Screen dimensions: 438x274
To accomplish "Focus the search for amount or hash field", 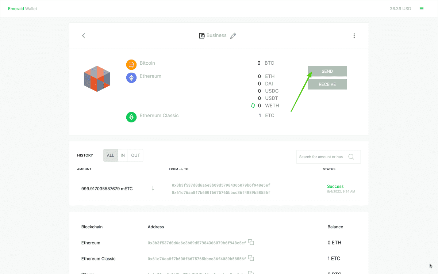I will [x=321, y=157].
